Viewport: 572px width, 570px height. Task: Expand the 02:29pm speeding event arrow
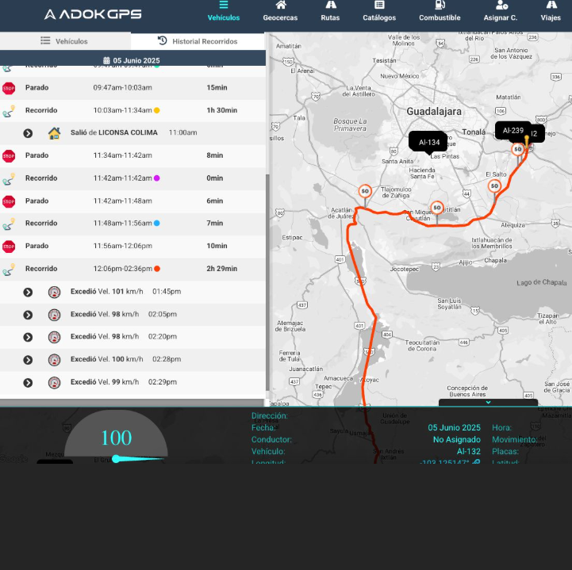pos(28,383)
